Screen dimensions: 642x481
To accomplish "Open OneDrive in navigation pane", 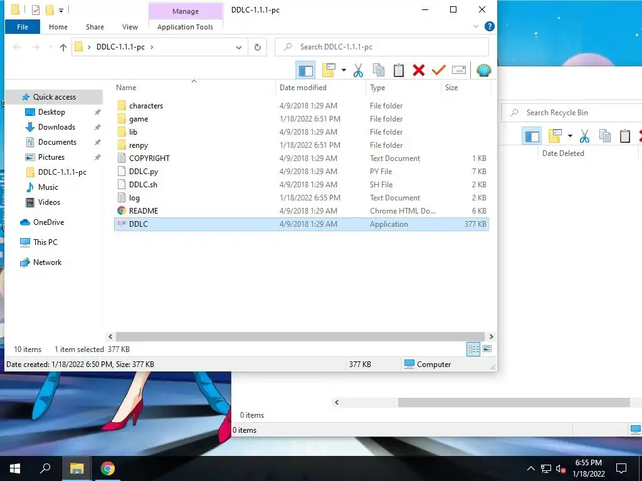I will (x=48, y=222).
